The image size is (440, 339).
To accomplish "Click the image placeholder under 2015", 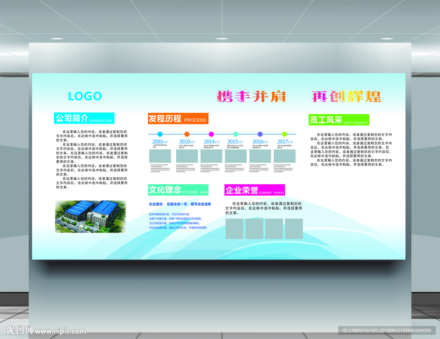I will tap(236, 156).
